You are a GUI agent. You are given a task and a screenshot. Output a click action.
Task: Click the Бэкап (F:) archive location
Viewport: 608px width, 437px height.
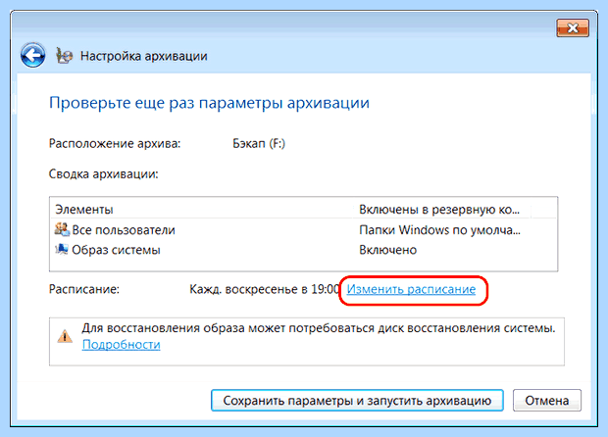tap(259, 144)
